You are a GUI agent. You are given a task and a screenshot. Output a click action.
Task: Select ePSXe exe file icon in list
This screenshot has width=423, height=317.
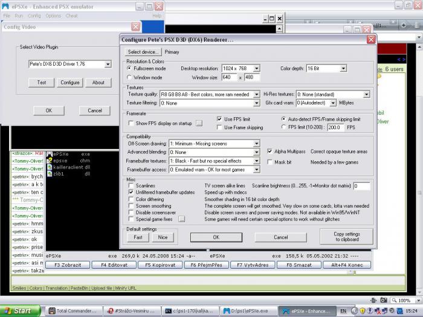(x=50, y=154)
